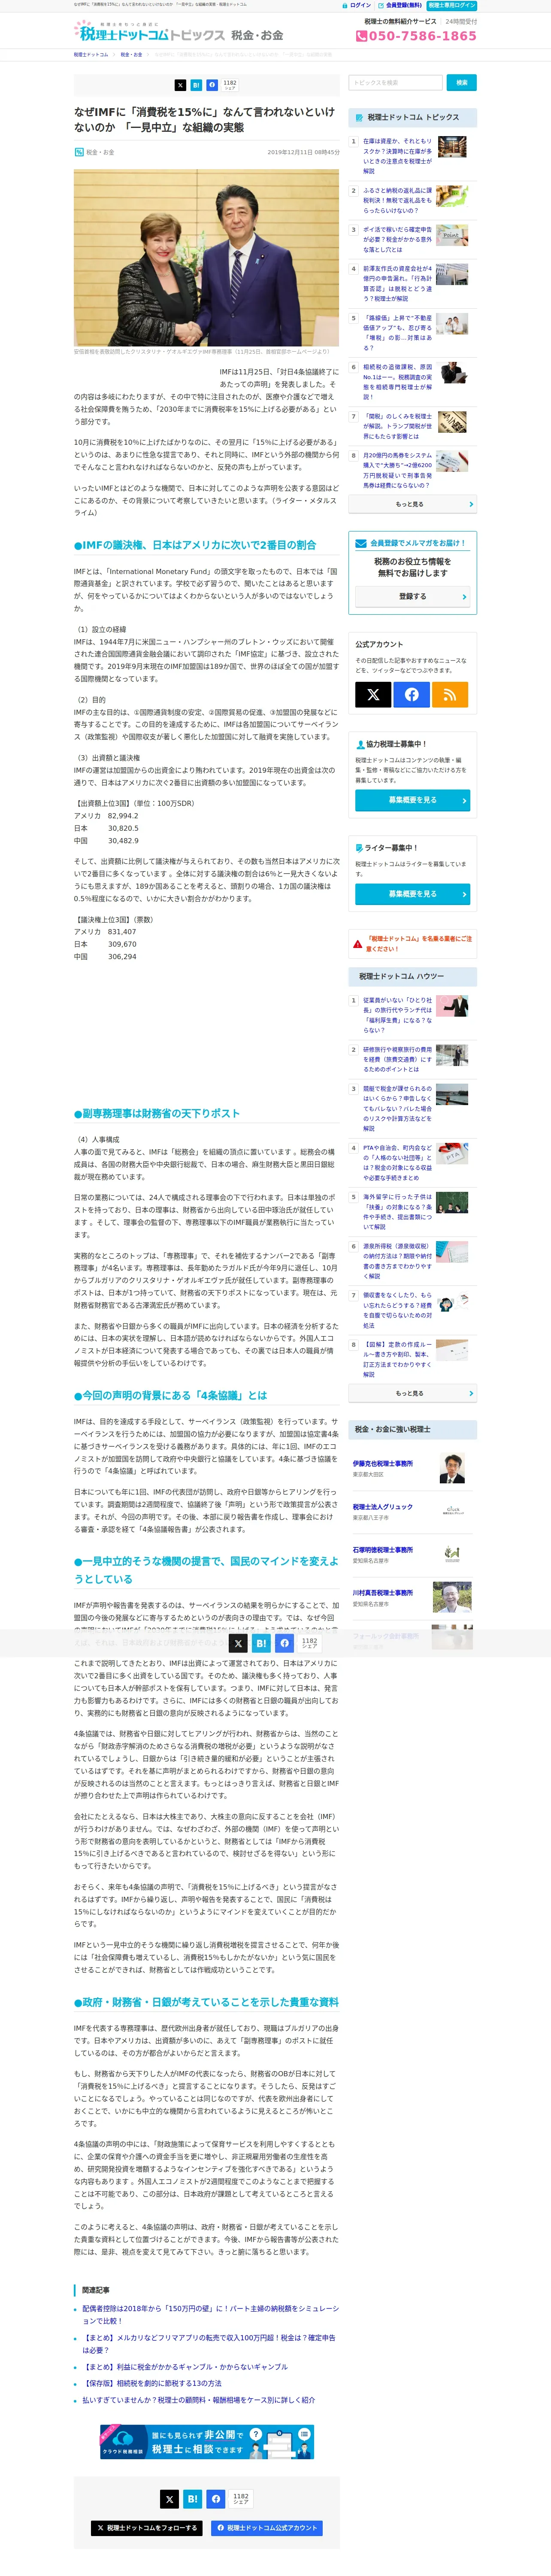This screenshot has width=551, height=2576.
Task: Open the main photo of the IMF handshake
Action: 206,258
